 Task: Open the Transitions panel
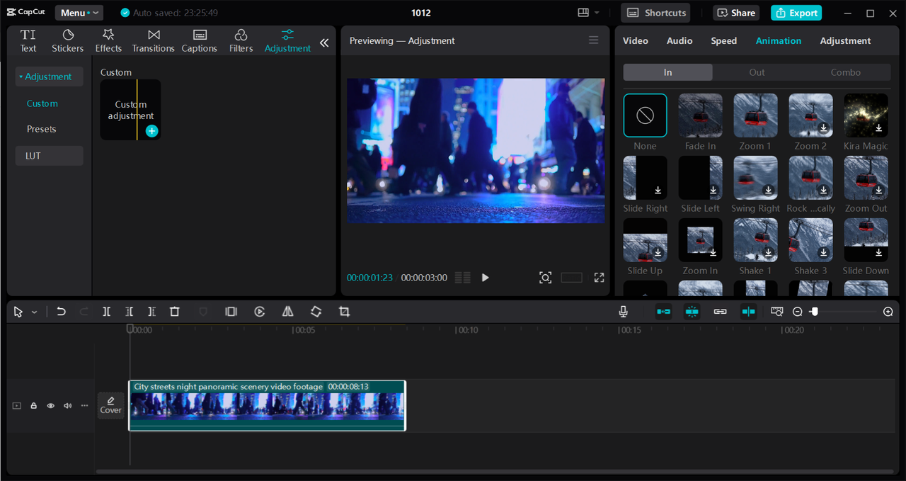[153, 40]
